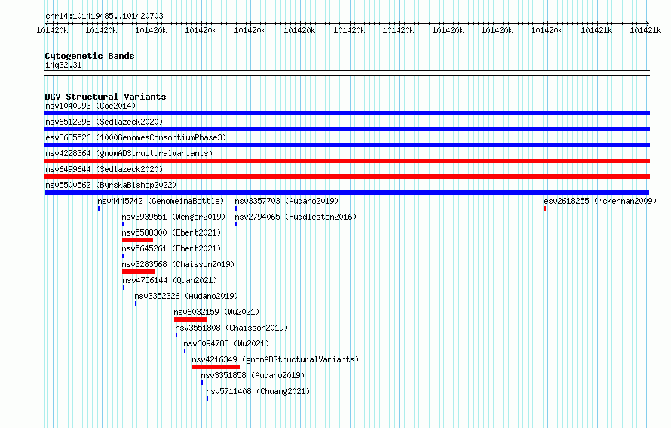
Task: Open nsv4228364 (gnomADStructuralVariants) label
Action: click(x=129, y=153)
